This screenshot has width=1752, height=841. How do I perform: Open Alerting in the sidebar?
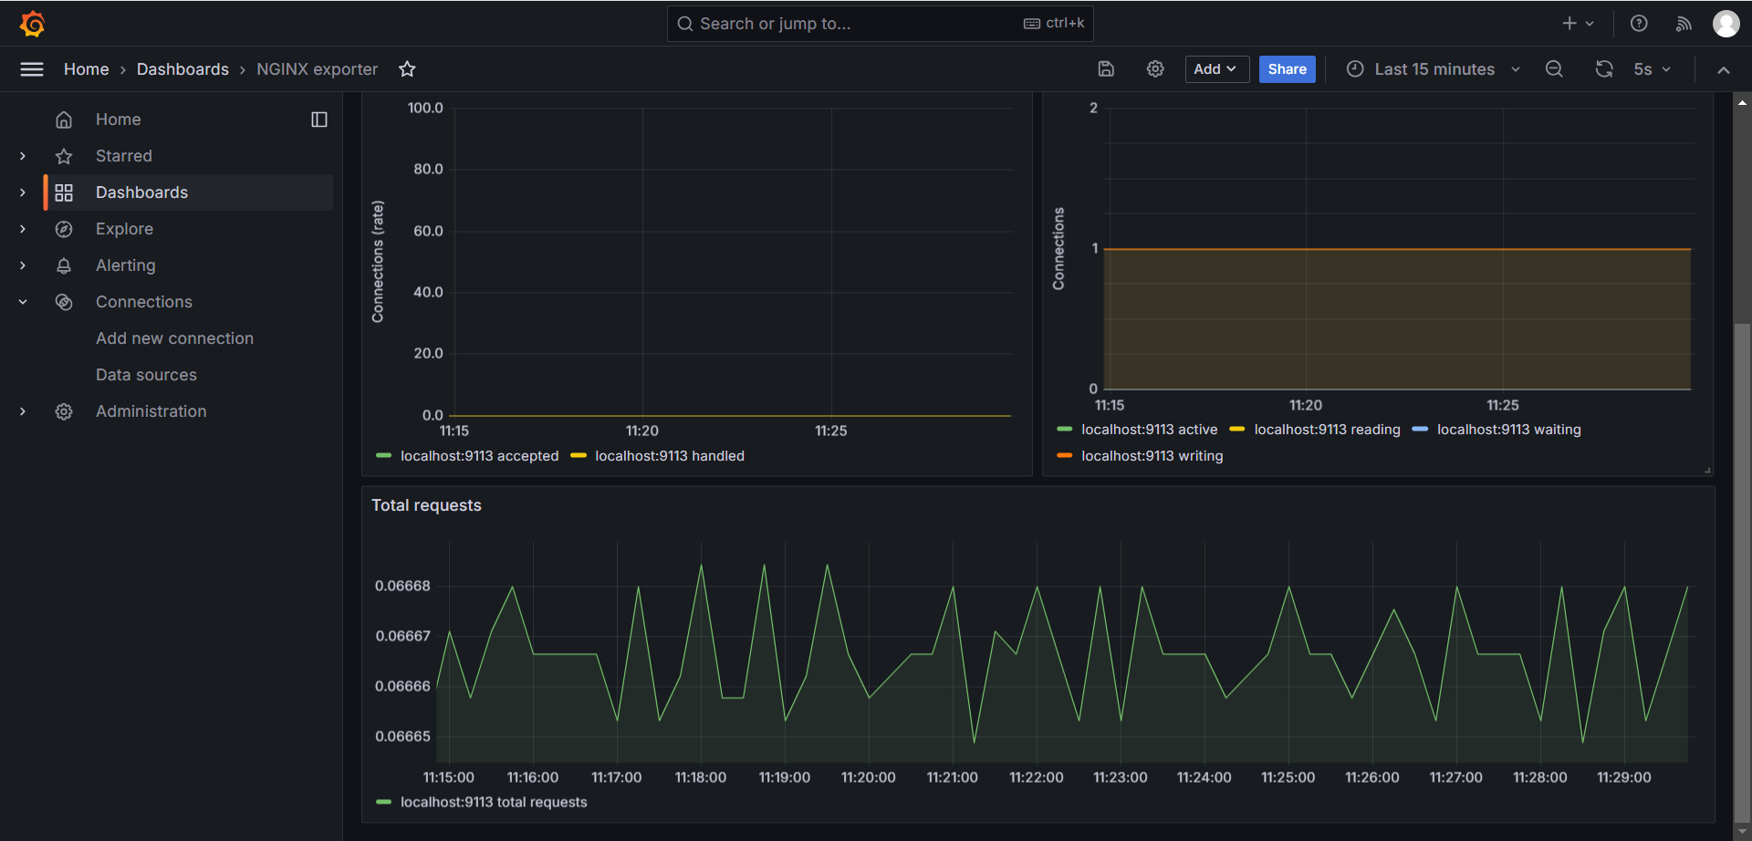(x=125, y=265)
